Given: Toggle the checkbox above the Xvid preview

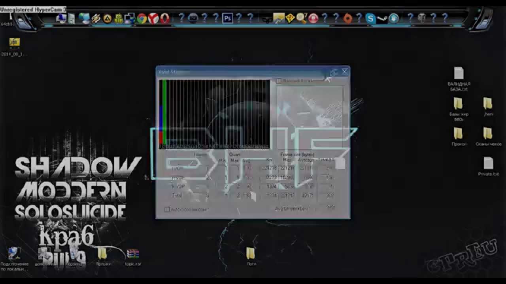Looking at the screenshot, I should [x=279, y=81].
